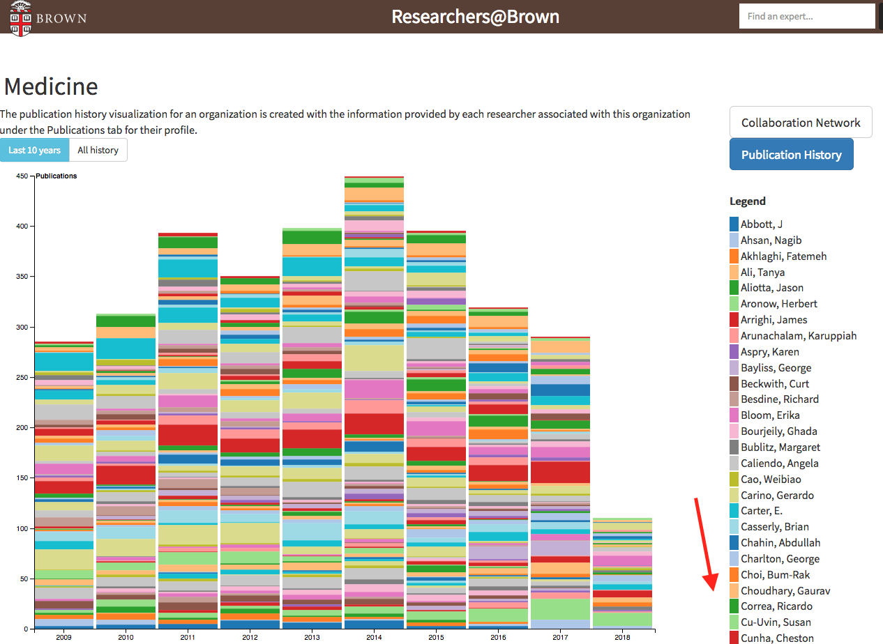The image size is (883, 644).
Task: Click the Caliendo, Angela legend swatch
Action: [x=734, y=463]
